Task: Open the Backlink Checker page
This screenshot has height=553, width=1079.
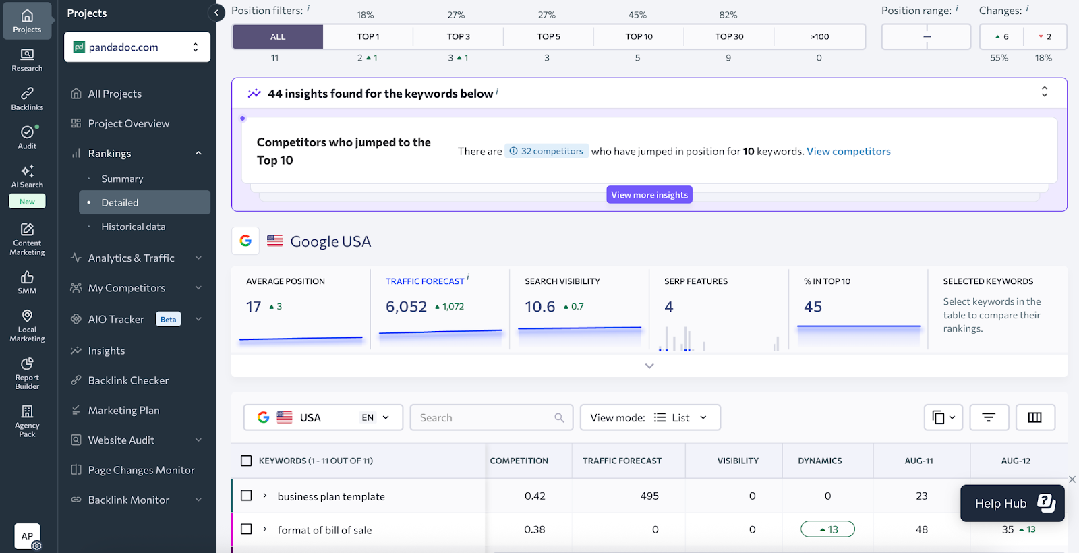Action: click(x=128, y=380)
